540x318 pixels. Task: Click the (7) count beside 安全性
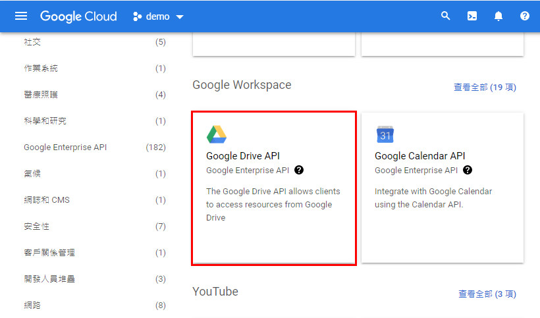(161, 226)
